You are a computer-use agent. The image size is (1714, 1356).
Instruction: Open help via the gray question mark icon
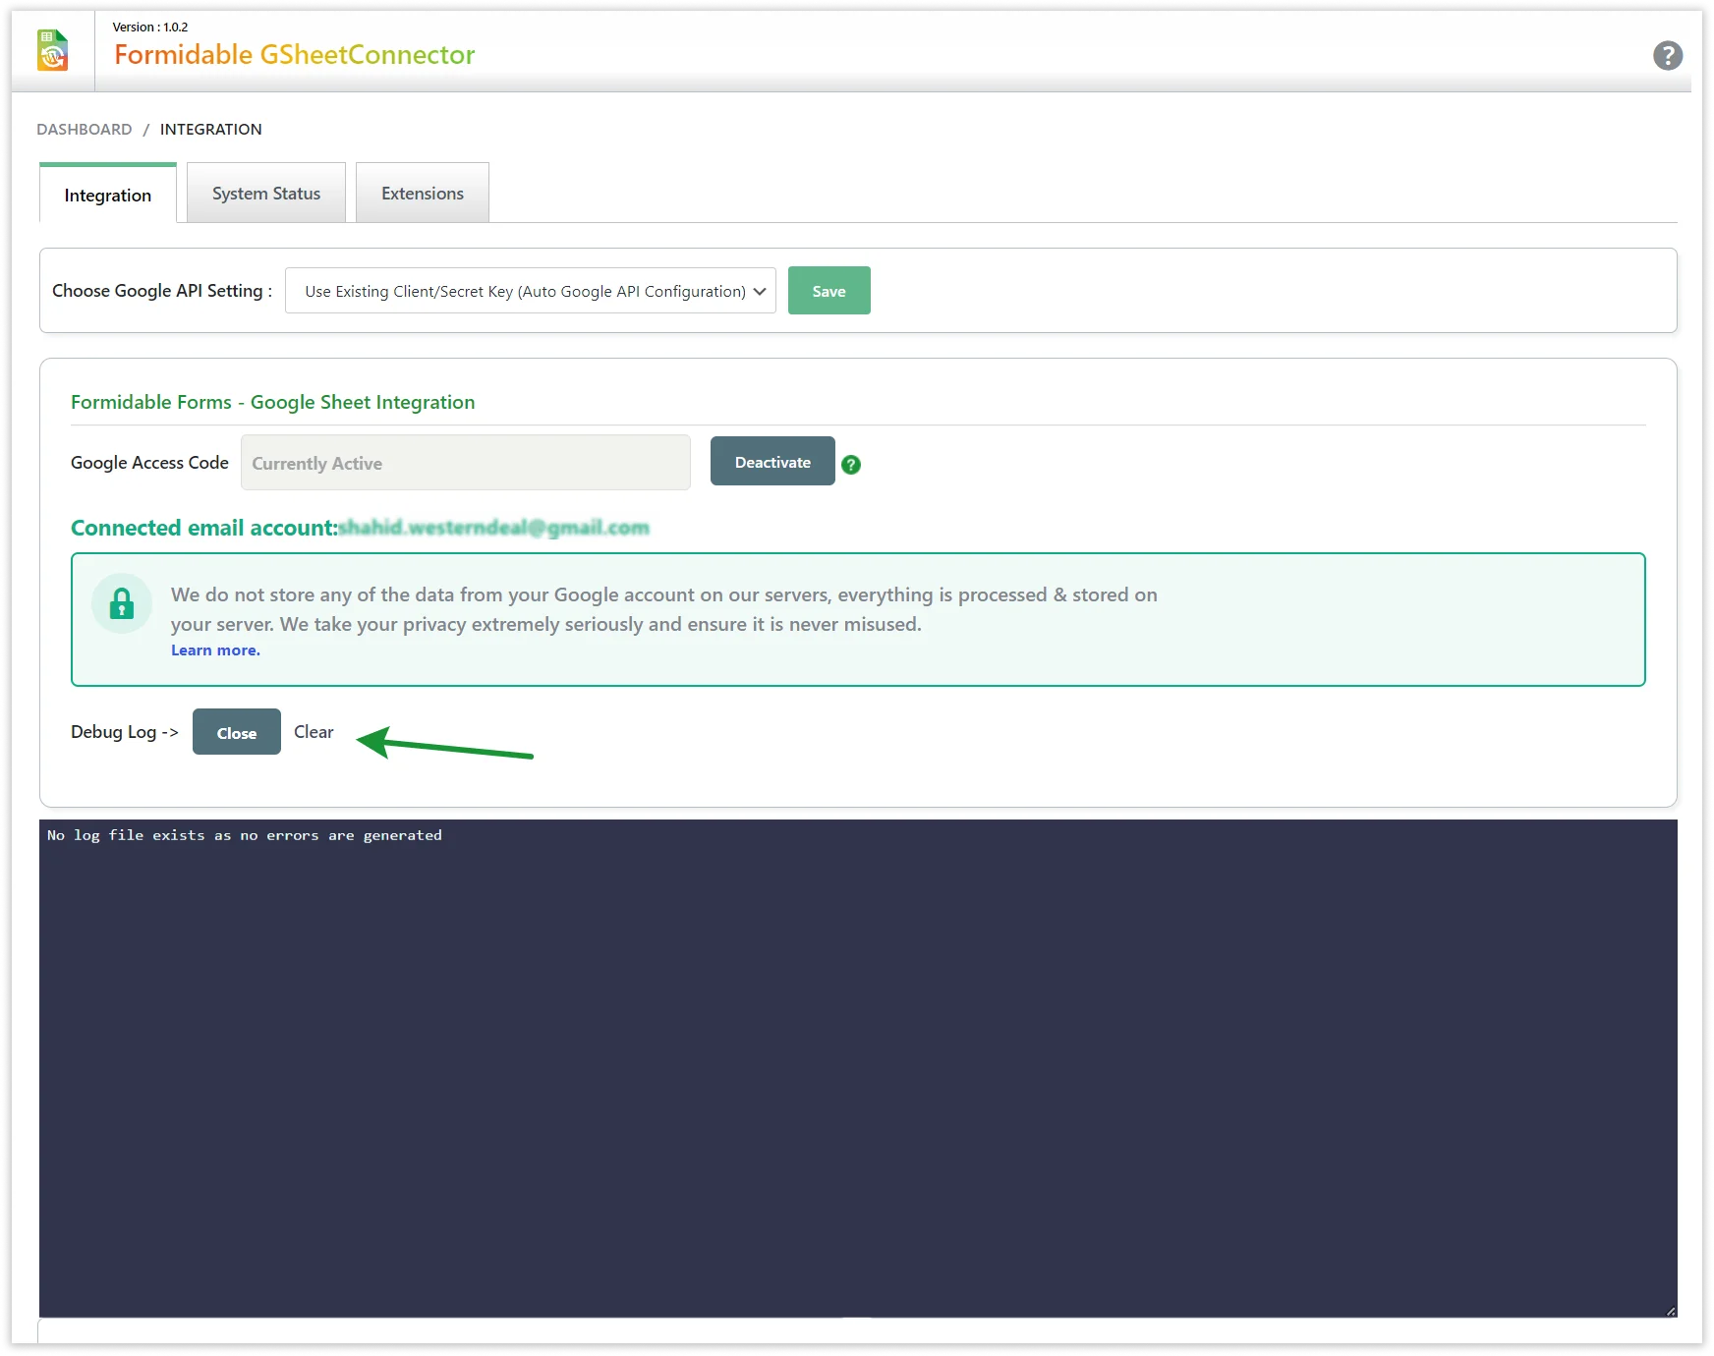pos(1667,56)
